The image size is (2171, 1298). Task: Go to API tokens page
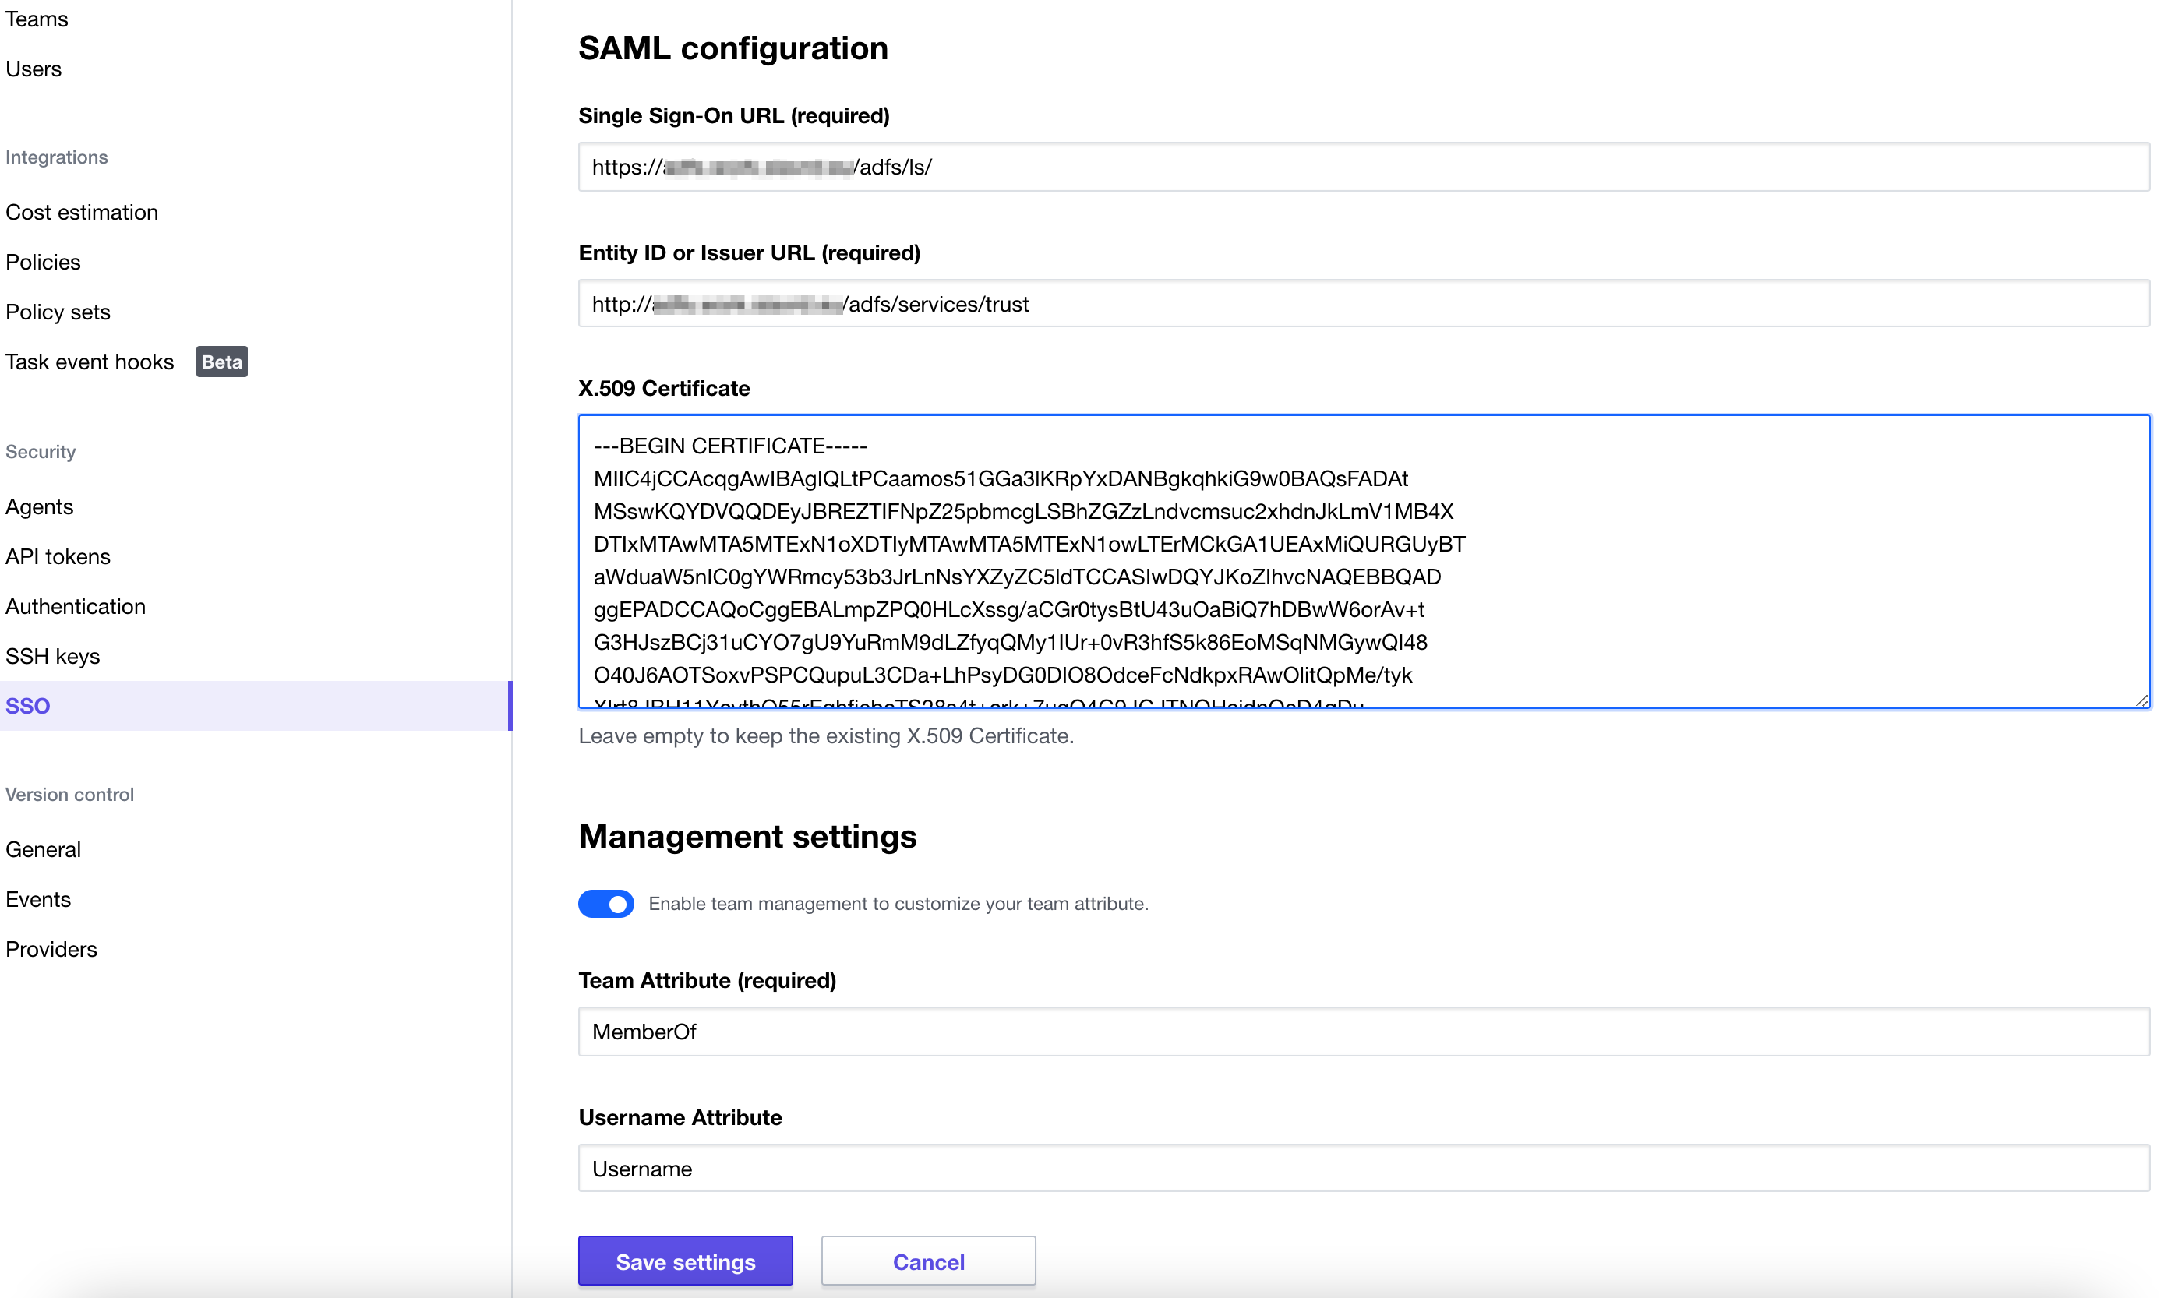pyautogui.click(x=58, y=557)
